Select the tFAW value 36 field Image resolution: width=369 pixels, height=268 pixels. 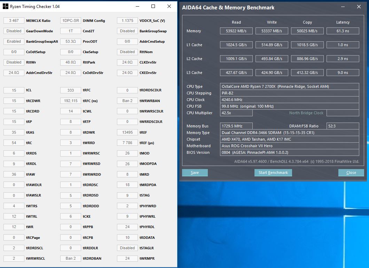[14, 174]
